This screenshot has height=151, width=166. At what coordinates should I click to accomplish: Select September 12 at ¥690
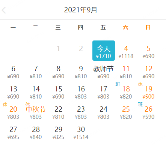[148, 72]
